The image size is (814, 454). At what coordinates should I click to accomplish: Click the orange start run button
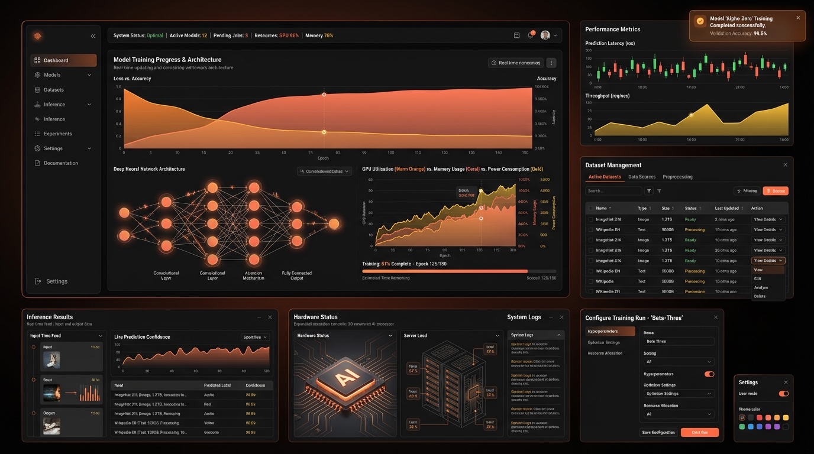click(699, 432)
